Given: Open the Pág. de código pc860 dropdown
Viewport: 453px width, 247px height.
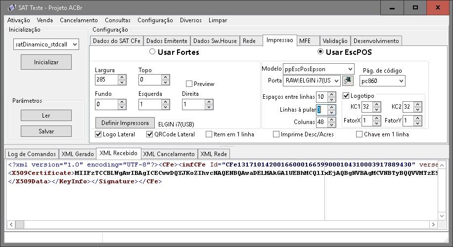Looking at the screenshot, I should [401, 81].
